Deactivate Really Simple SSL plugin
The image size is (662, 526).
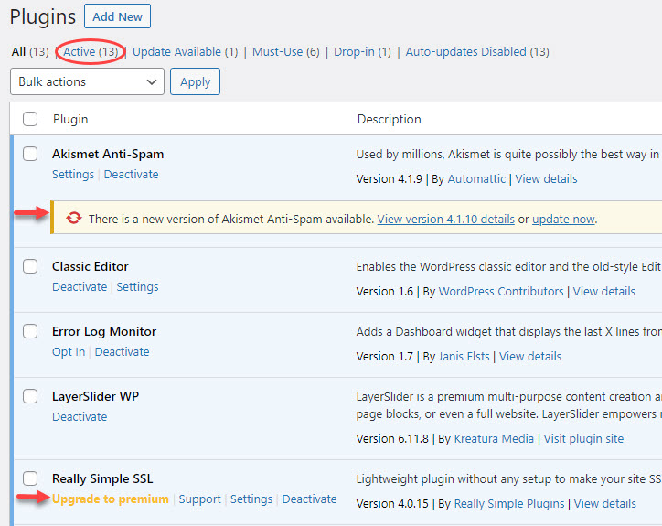click(309, 499)
